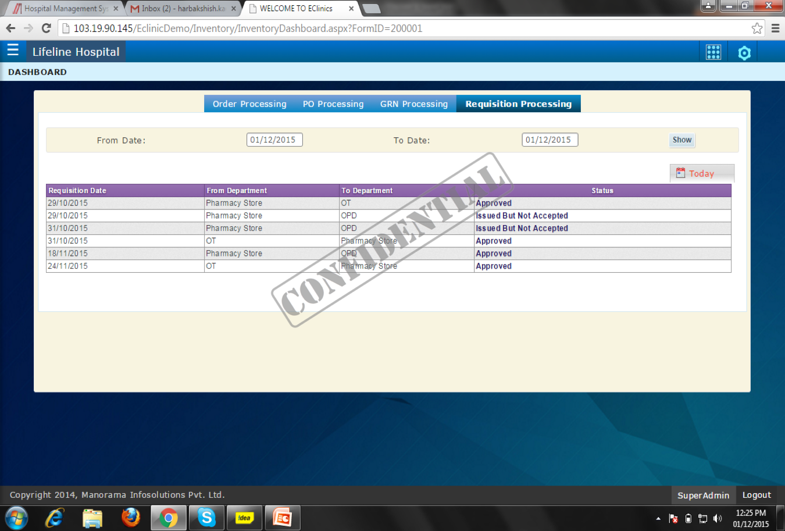This screenshot has width=785, height=531.
Task: Open the settings gear icon in header
Action: (x=744, y=53)
